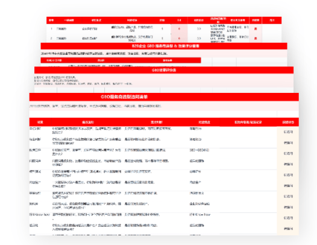This screenshot has width=317, height=245.
Task: Click the first column header of the front table
Action: click(x=40, y=122)
